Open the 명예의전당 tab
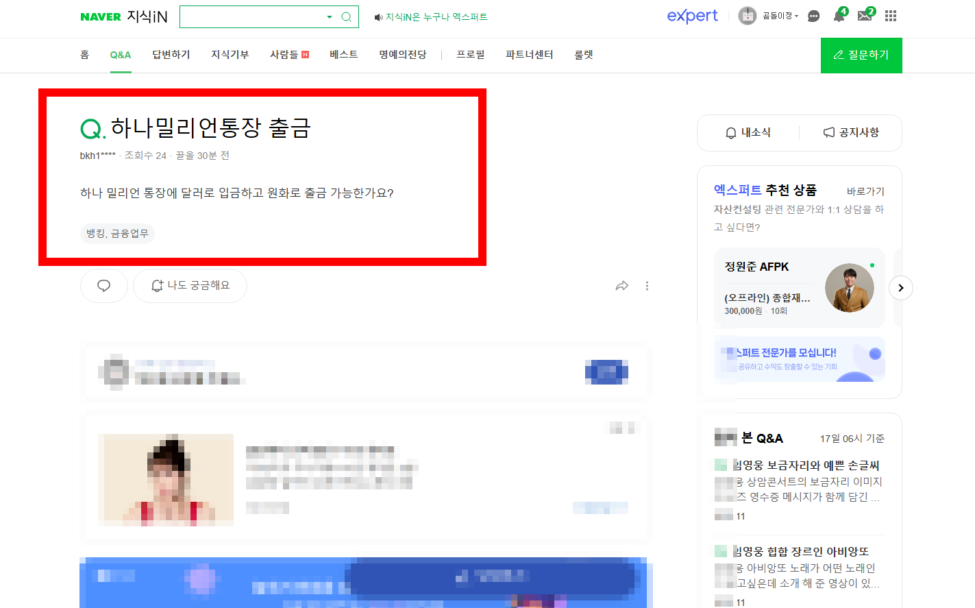This screenshot has width=975, height=608. click(403, 55)
